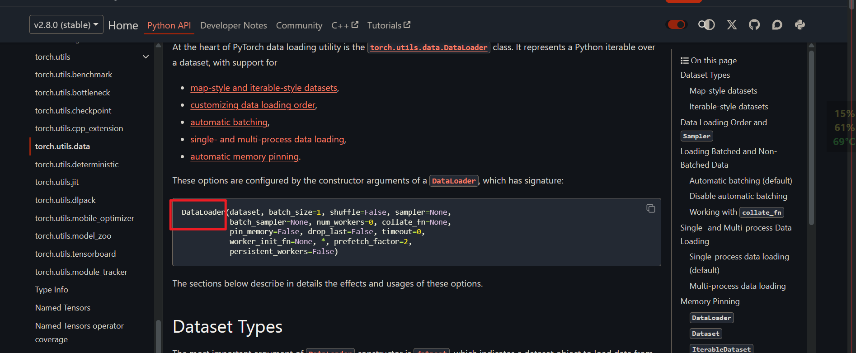Jump to Loading Batched and Non-Batched Data
The image size is (856, 353).
click(729, 158)
